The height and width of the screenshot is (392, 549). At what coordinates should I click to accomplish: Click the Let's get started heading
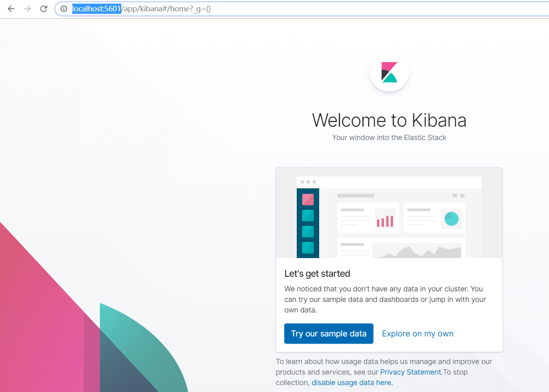(317, 274)
